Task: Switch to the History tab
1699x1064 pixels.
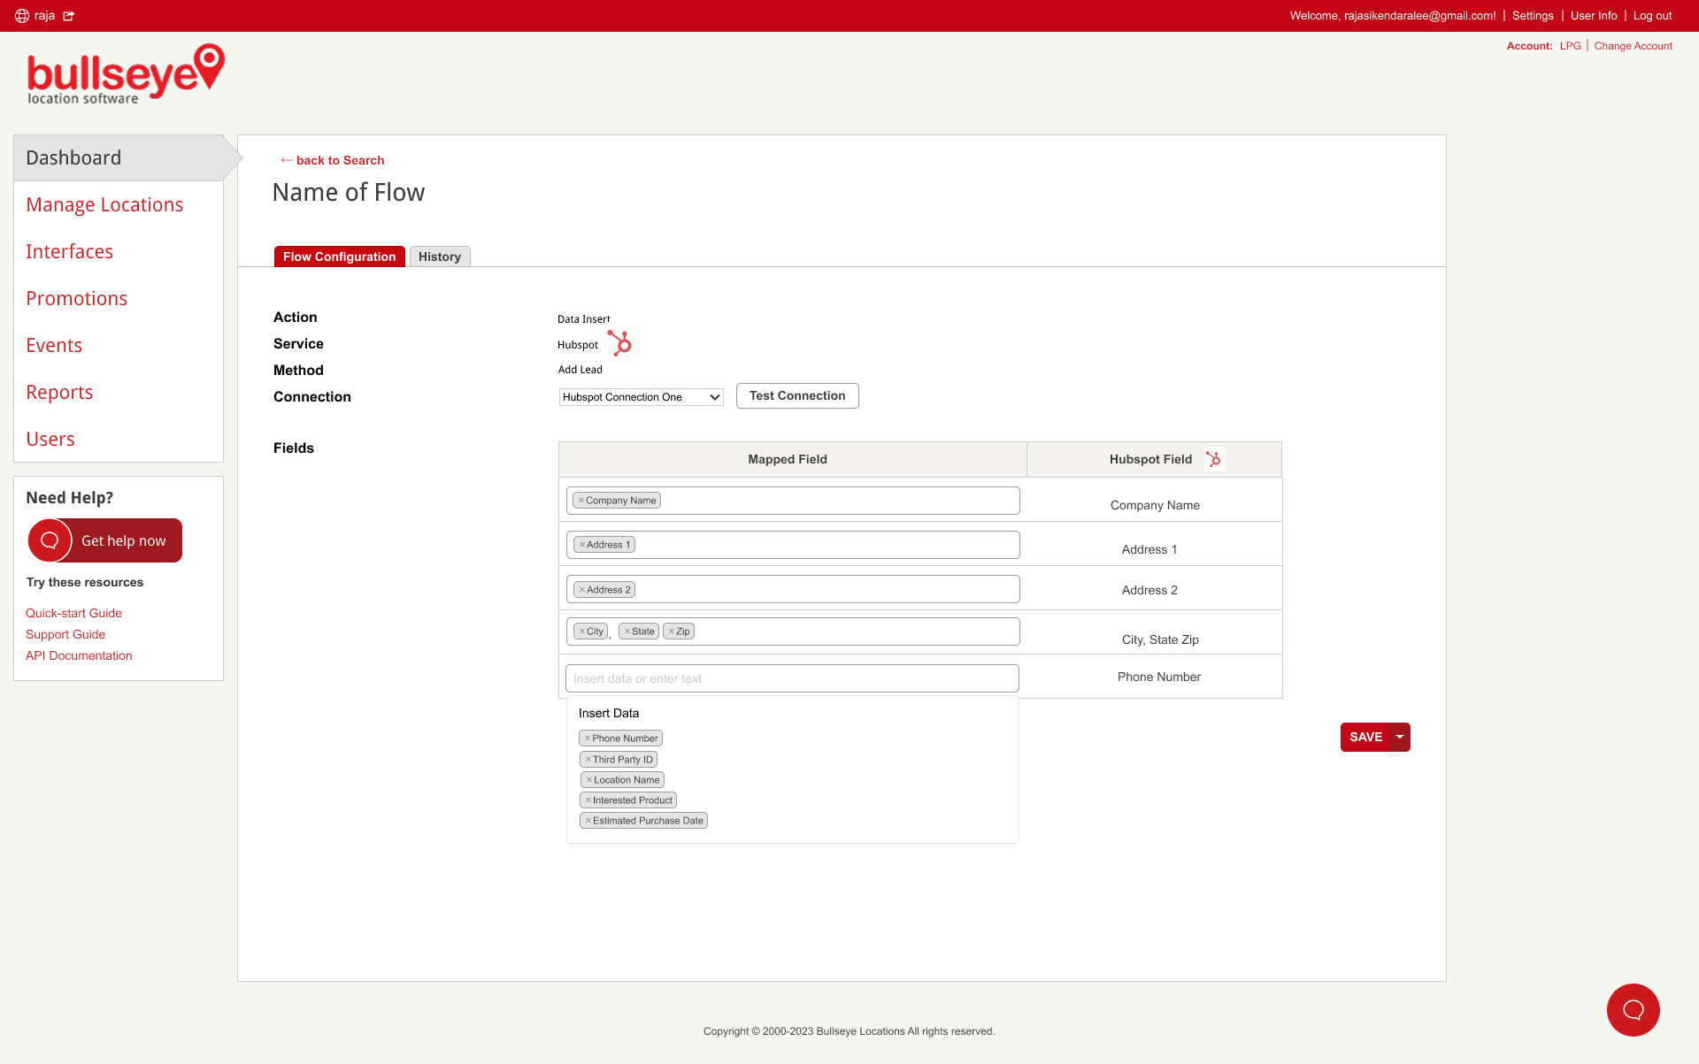Action: coord(439,256)
